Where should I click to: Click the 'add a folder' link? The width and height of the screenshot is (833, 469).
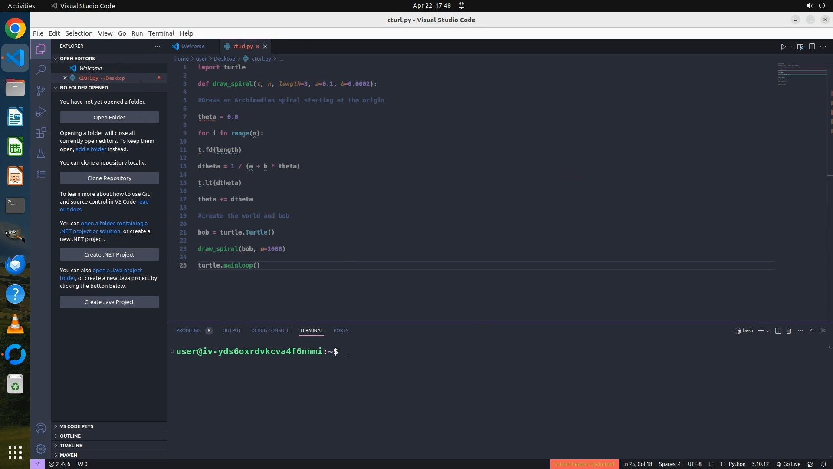point(91,149)
